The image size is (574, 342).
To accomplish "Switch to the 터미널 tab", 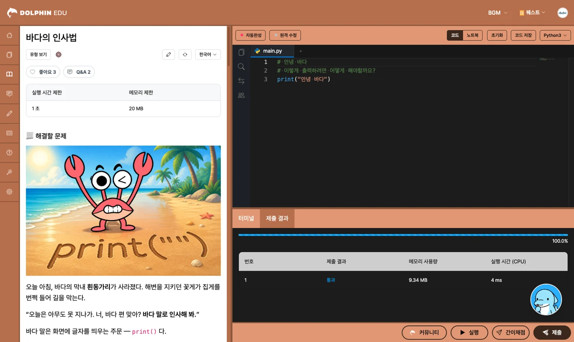I will tap(246, 218).
